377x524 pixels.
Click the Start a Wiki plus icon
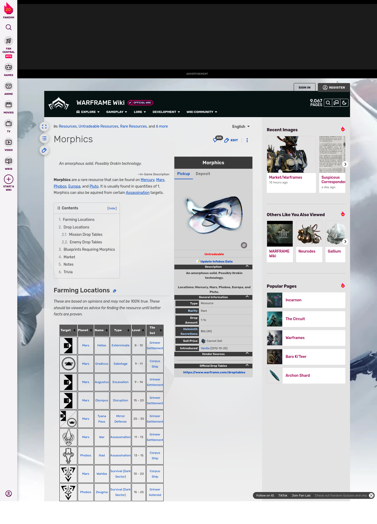pos(9,179)
